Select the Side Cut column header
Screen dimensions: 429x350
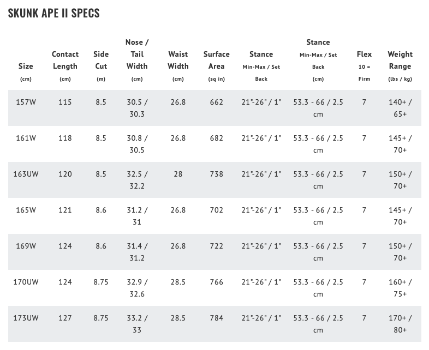click(101, 60)
